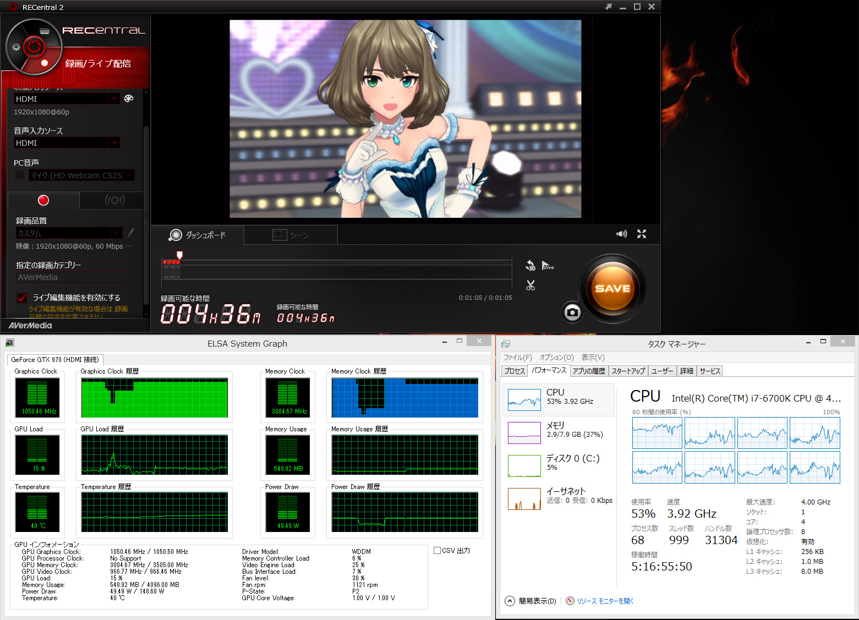Select the パフォーマンス tab
The height and width of the screenshot is (620, 859).
click(549, 371)
